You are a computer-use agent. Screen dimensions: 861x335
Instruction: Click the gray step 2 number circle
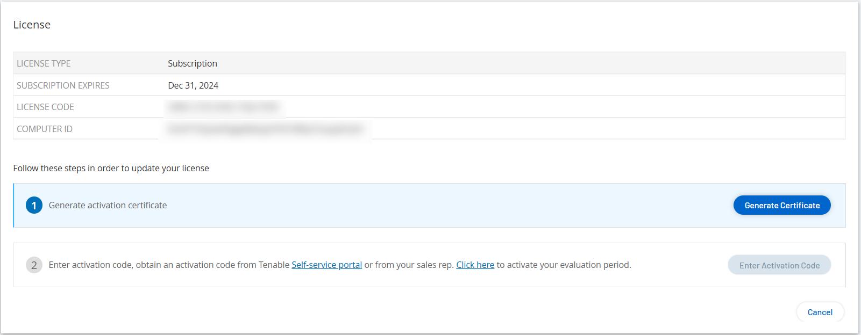(34, 265)
